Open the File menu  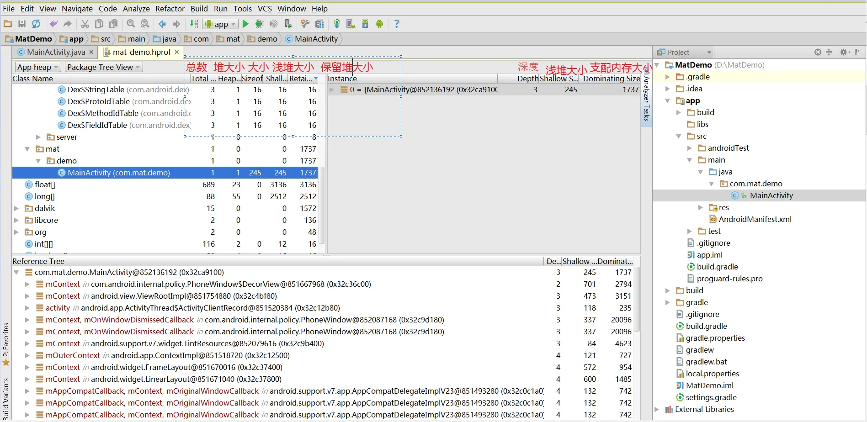pyautogui.click(x=9, y=9)
